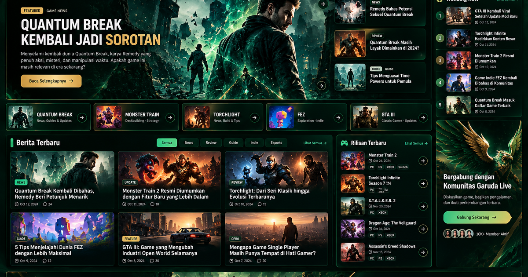The width and height of the screenshot is (528, 277).
Task: Click the arrow icon on QUANTUM BREAK category card
Action: point(82,117)
